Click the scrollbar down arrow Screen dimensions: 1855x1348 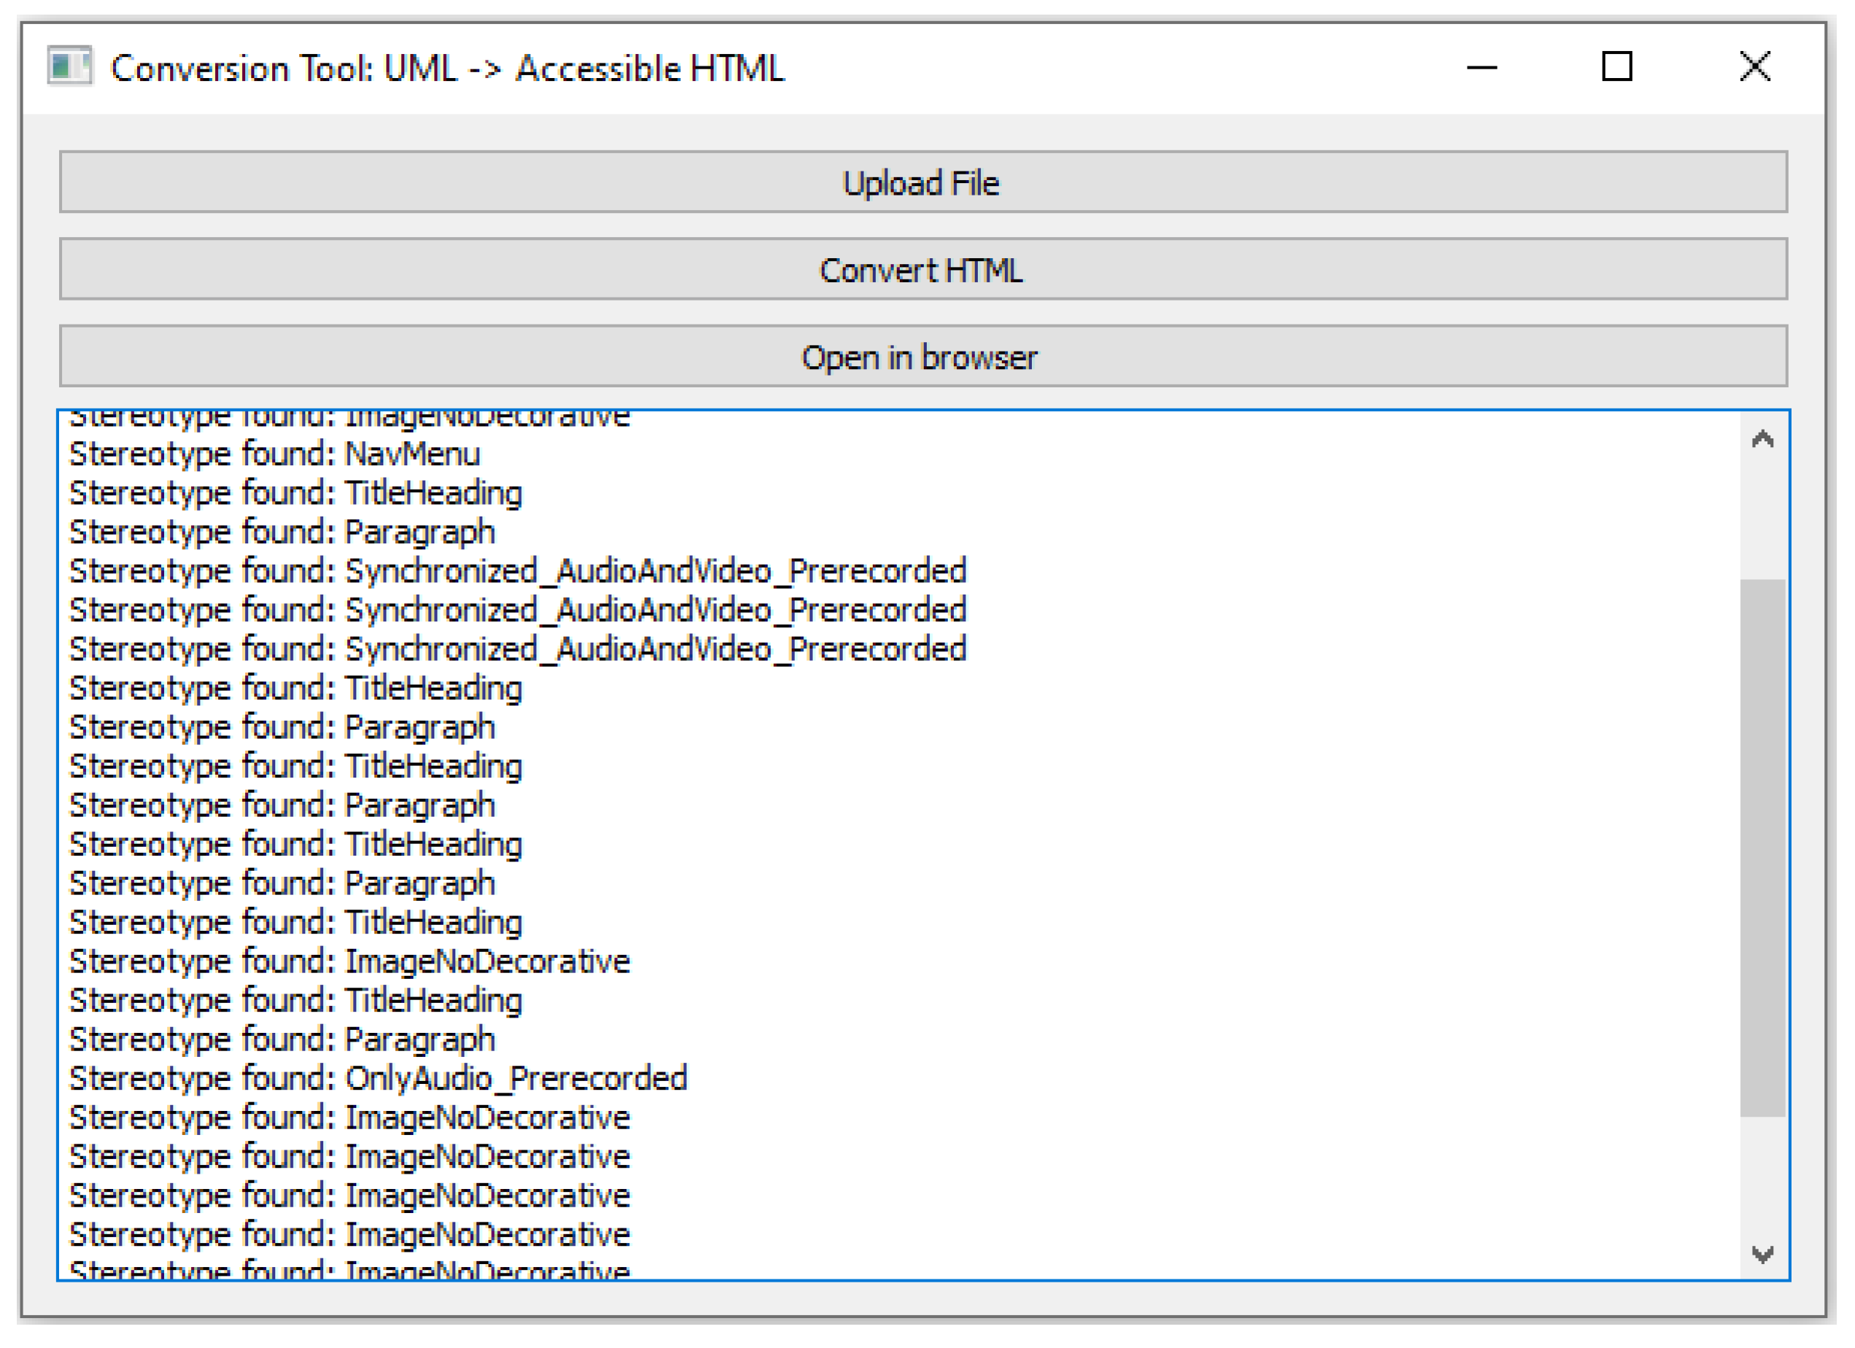click(1762, 1253)
